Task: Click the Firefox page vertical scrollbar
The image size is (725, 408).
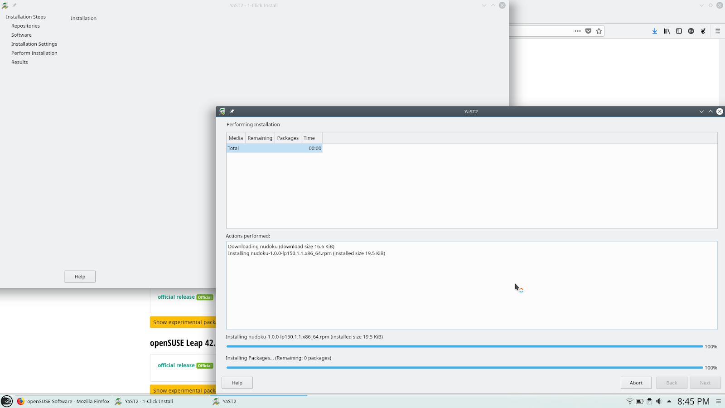Action: (x=722, y=73)
